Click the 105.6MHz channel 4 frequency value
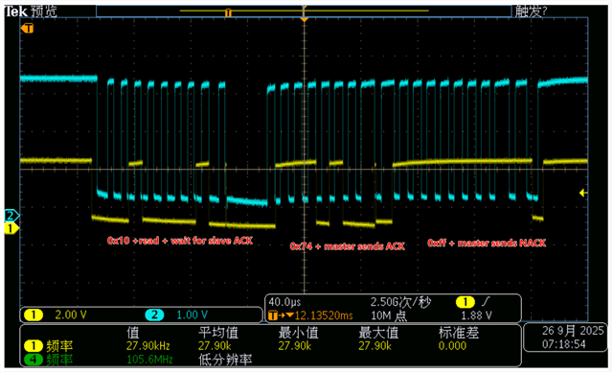Screen dimensions: 613x373 (x=149, y=360)
